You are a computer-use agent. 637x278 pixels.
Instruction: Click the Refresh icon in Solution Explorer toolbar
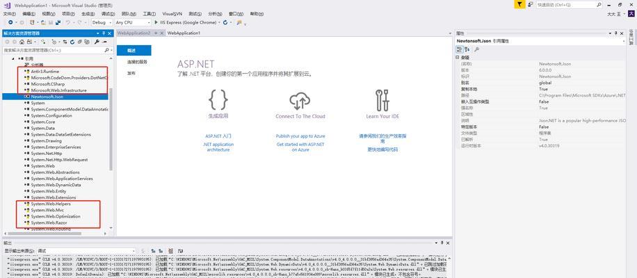coord(72,42)
